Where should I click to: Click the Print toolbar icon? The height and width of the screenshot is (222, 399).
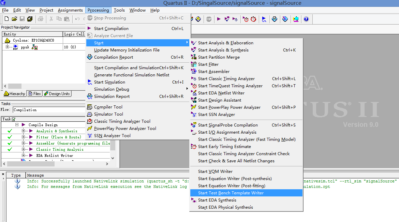[x=41, y=19]
